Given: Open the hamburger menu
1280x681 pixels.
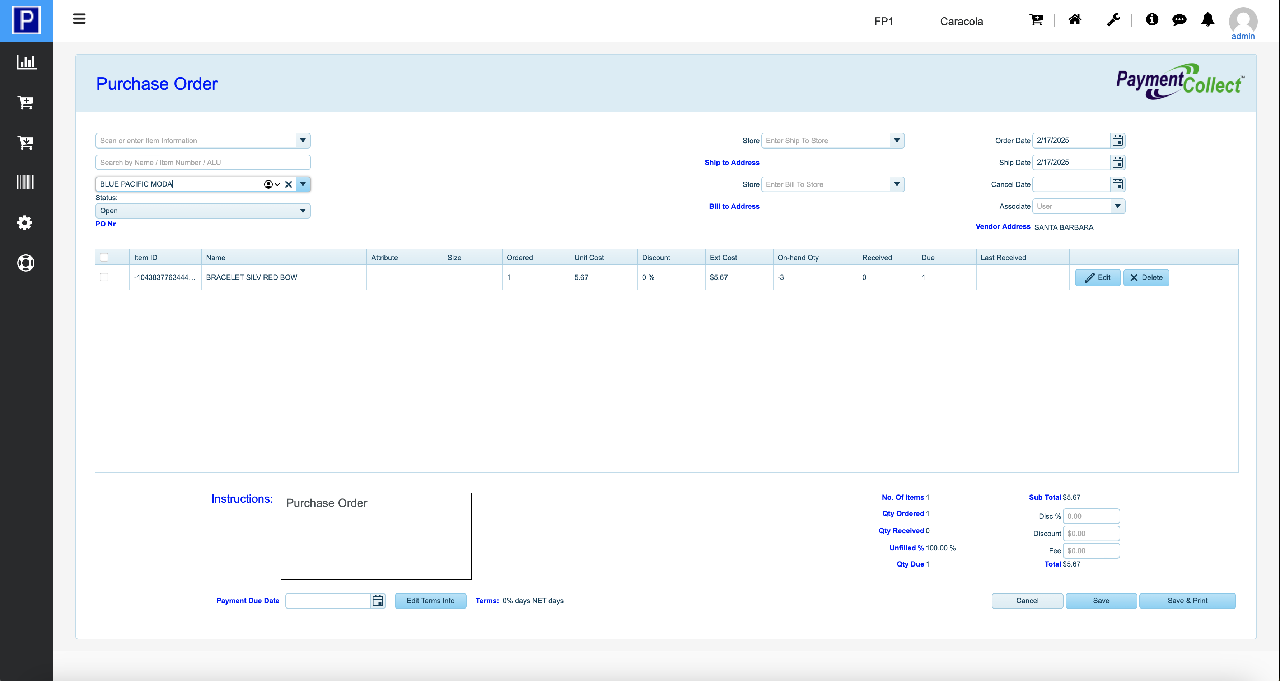Looking at the screenshot, I should tap(79, 19).
